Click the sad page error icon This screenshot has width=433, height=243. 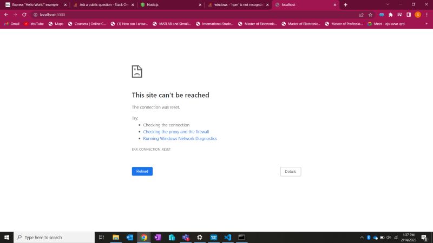(137, 72)
